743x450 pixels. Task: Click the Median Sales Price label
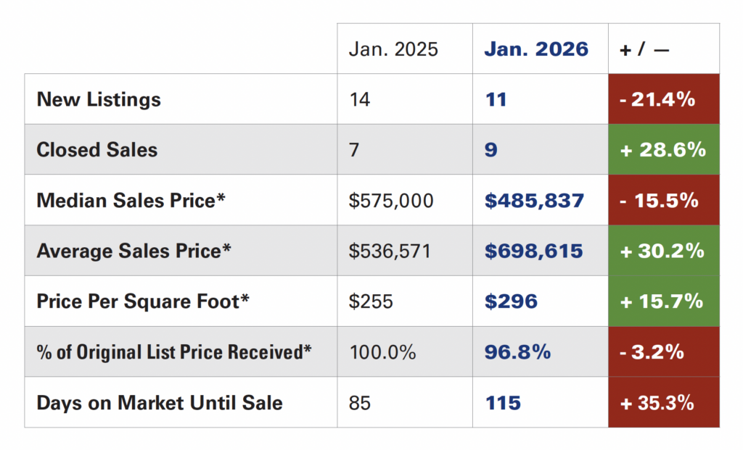pos(131,200)
